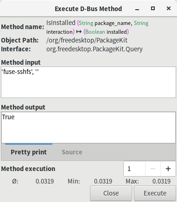Close the dialog with the title bar X

click(x=169, y=8)
